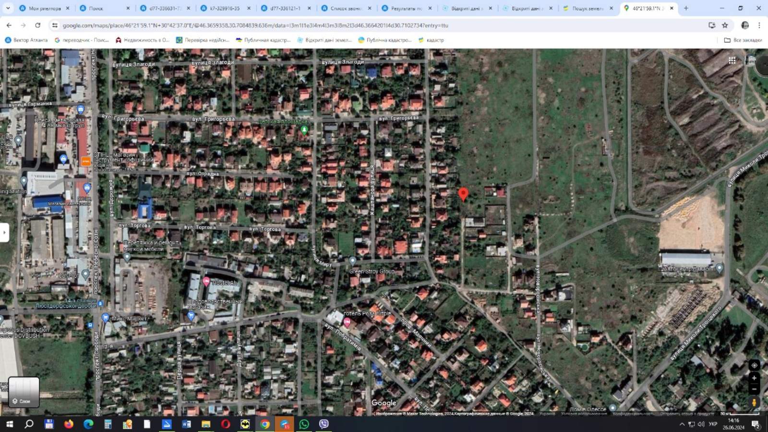This screenshot has width=768, height=432.
Task: Expand the collapsed side panel arrow
Action: [x=4, y=233]
